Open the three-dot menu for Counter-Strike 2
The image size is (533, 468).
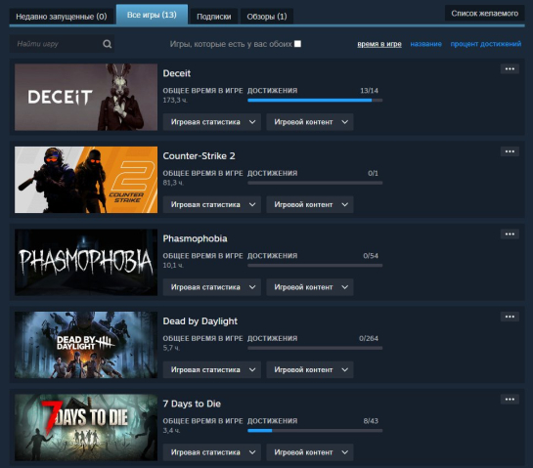point(510,151)
